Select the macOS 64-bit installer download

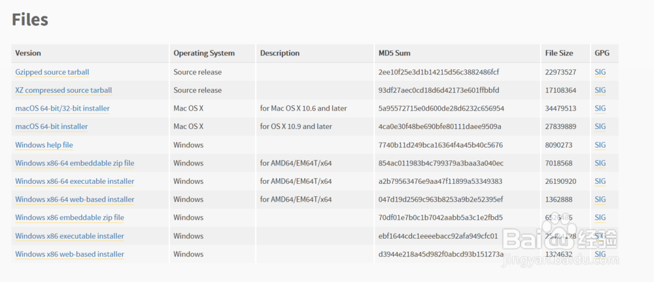click(51, 127)
